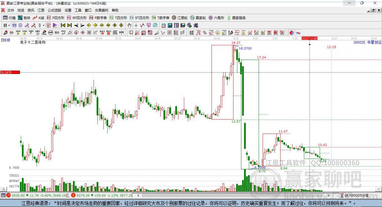This screenshot has width=382, height=207.
Task: Open the T数字表 tool
Action: point(160,18)
